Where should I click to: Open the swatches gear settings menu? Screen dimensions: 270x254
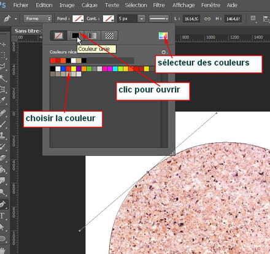coord(164,52)
